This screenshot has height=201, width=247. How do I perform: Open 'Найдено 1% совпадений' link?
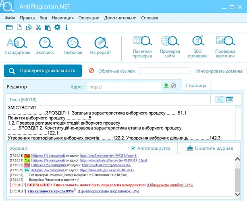pyautogui.click(x=48, y=170)
